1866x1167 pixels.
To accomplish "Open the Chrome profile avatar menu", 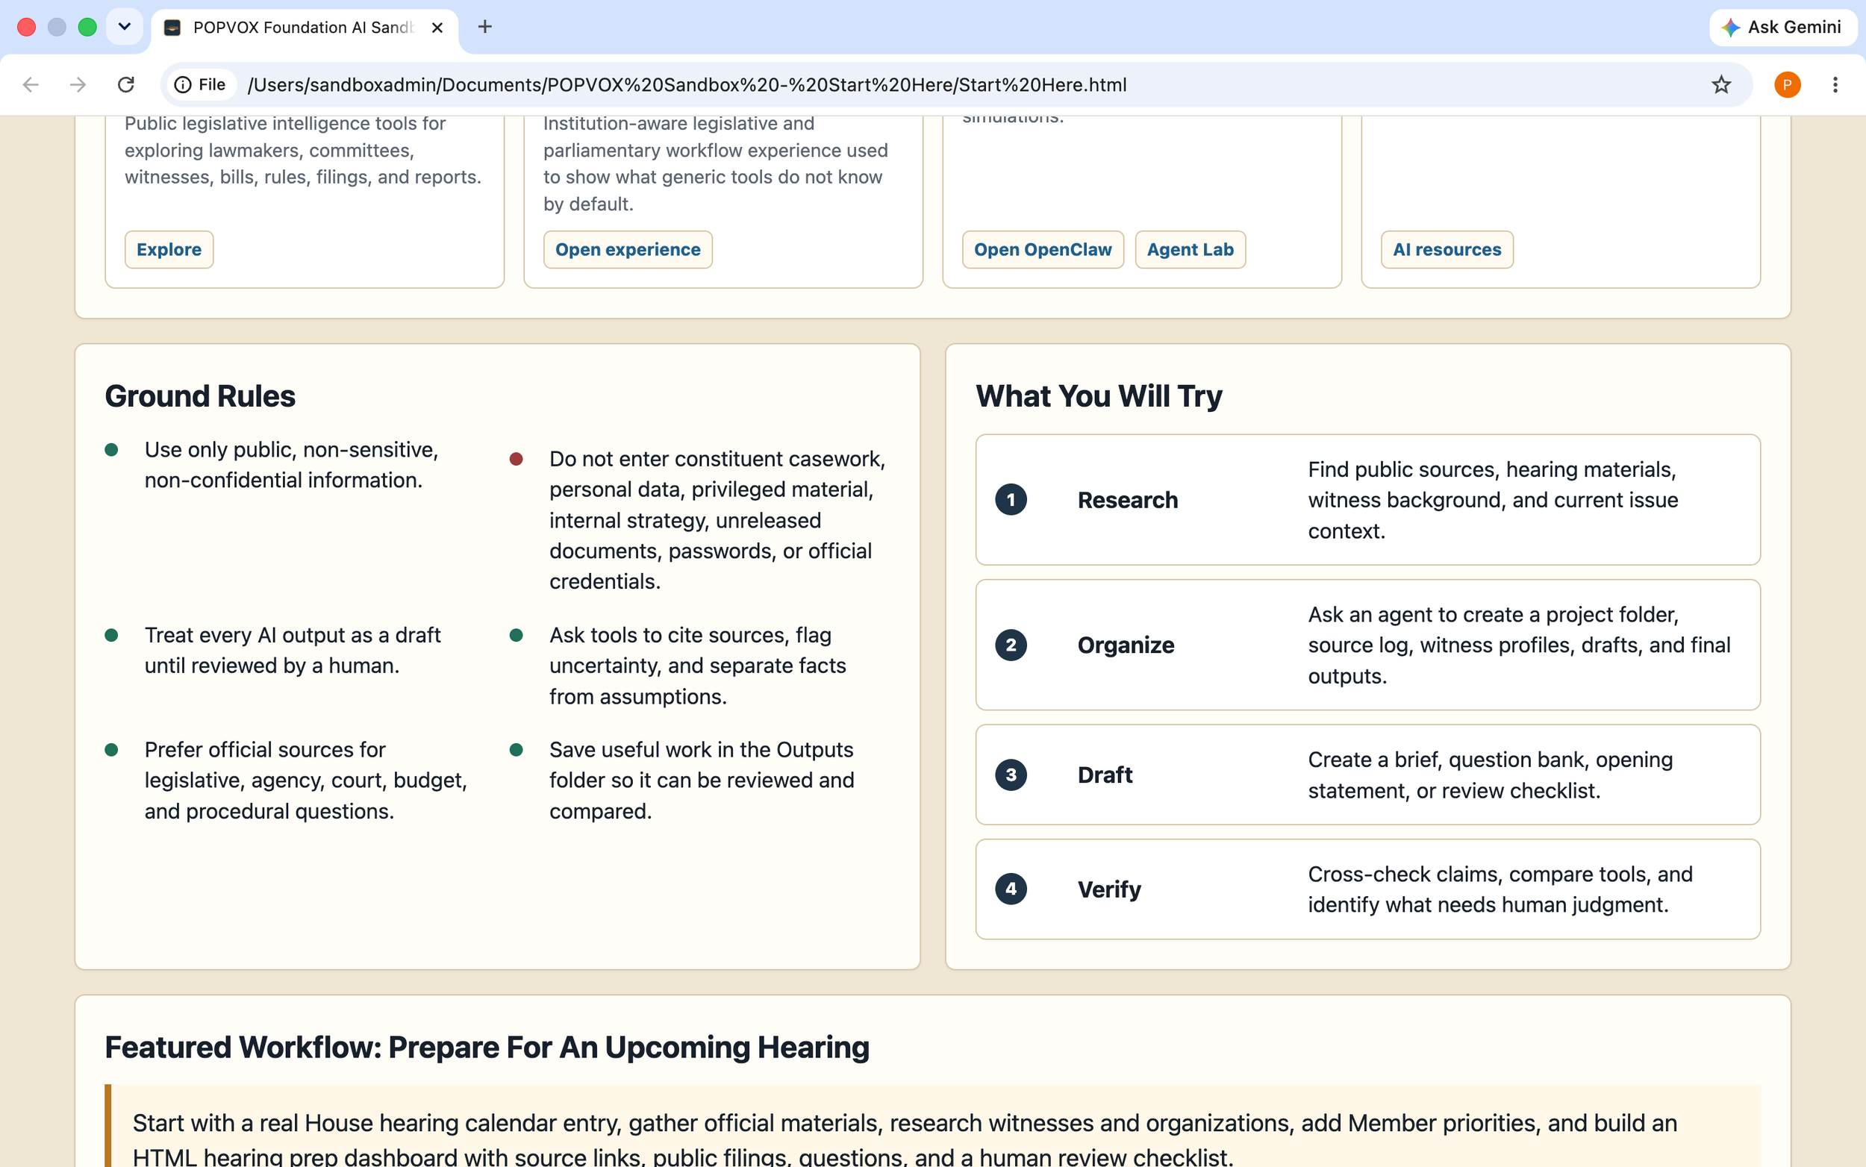I will pos(1786,85).
